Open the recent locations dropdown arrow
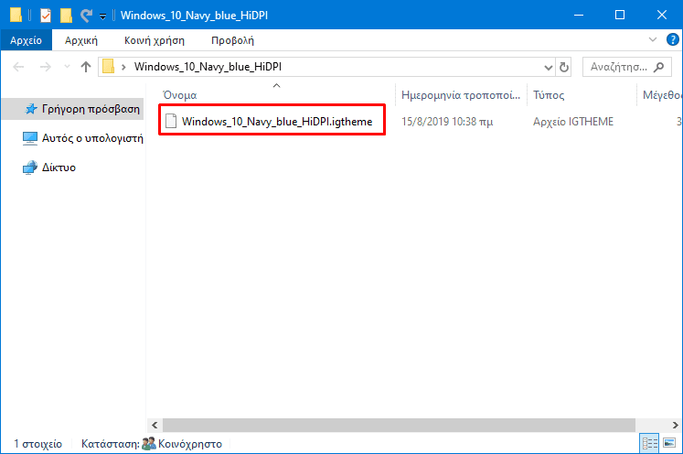The height and width of the screenshot is (454, 683). point(67,67)
